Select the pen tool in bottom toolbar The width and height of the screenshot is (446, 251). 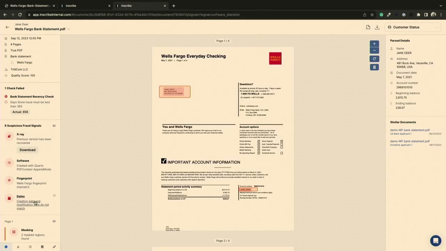click(x=54, y=247)
